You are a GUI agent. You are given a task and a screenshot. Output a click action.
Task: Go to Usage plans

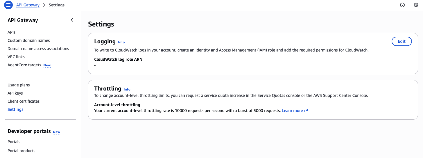[19, 85]
